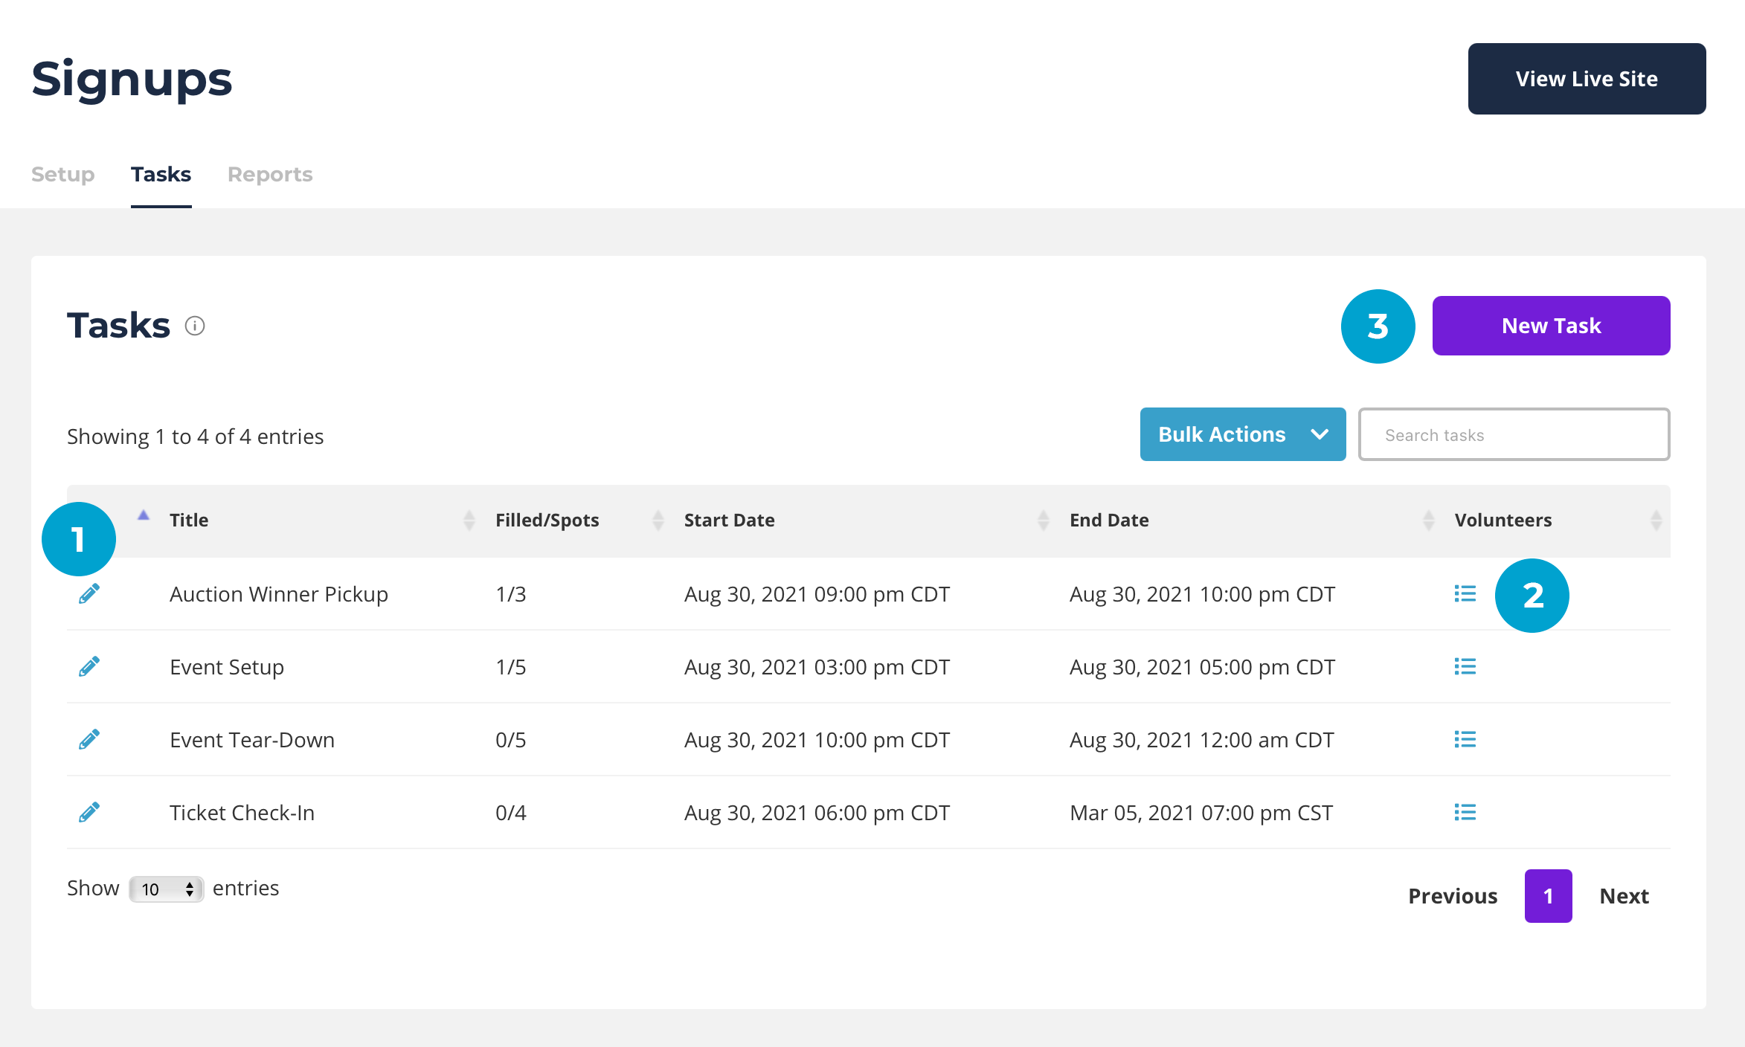The image size is (1745, 1047).
Task: Edit the Ticket Check-In task
Action: click(89, 813)
